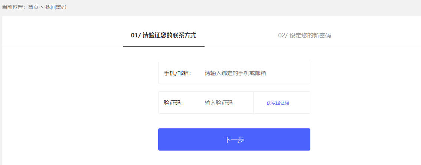The image size is (421, 165).
Task: Click the gap between the two input rows
Action: 234,88
